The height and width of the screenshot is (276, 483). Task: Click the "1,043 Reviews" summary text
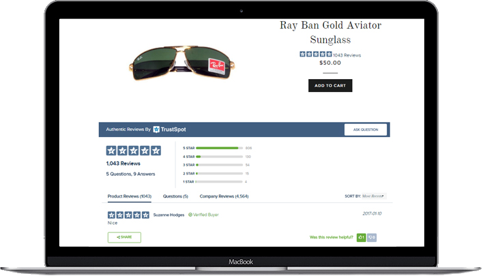123,164
